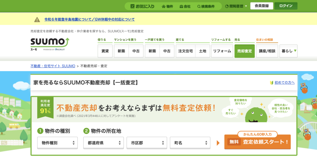
Task: Select マンションを買う 中古 tab
Action: click(136, 51)
